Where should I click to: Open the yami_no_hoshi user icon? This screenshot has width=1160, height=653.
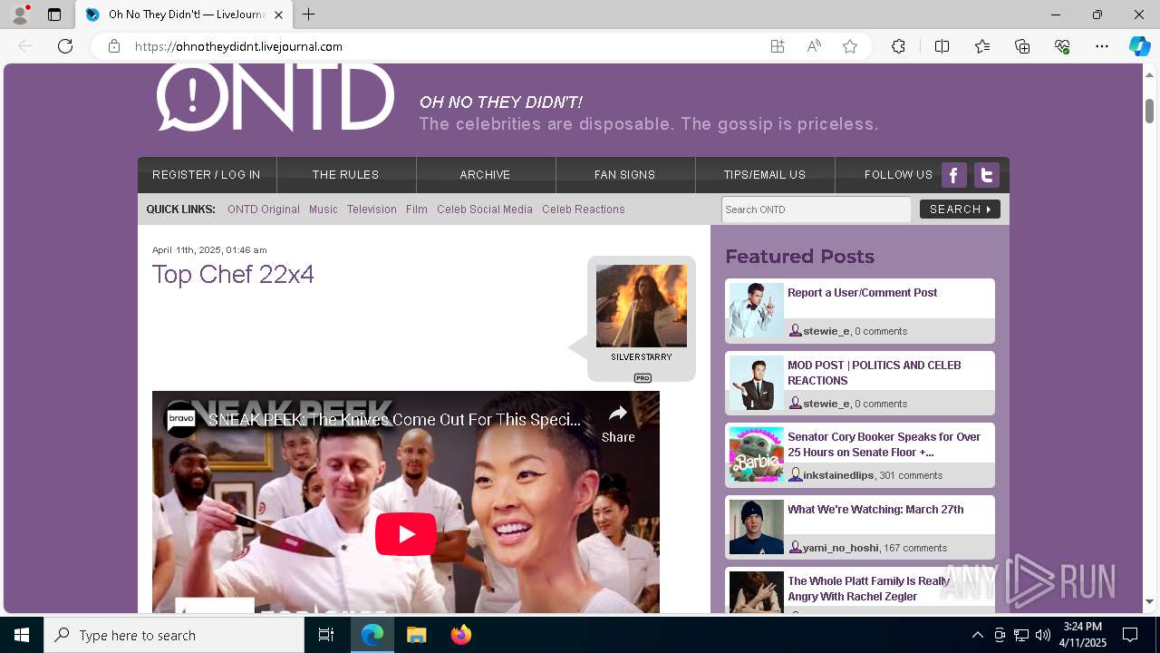pyautogui.click(x=796, y=548)
